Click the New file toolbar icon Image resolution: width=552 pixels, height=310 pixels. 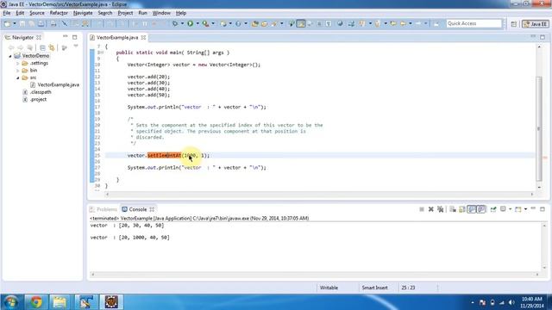[7, 24]
